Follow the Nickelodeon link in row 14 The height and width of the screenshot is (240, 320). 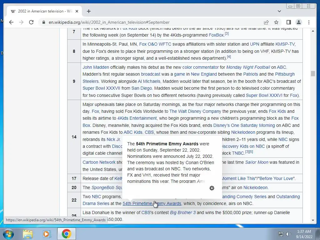click(x=243, y=132)
